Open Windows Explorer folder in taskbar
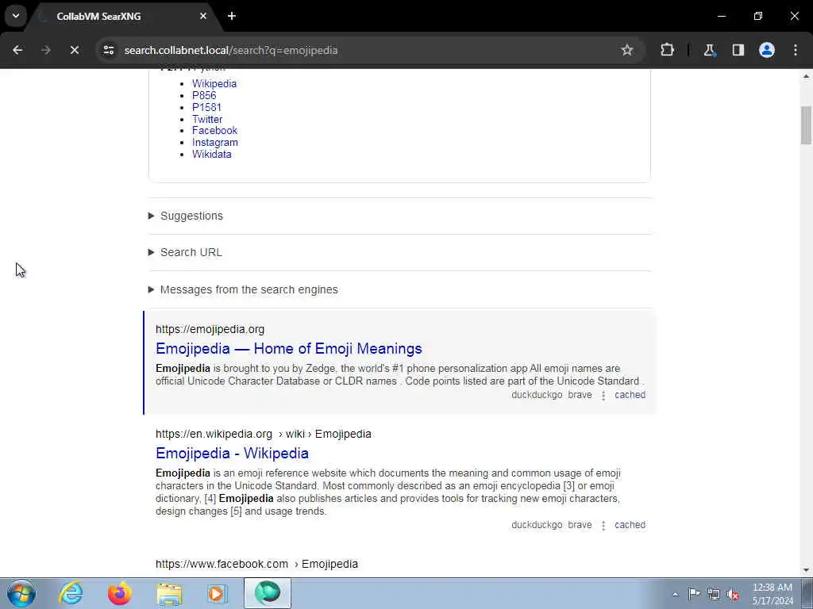The image size is (813, 609). pos(169,593)
